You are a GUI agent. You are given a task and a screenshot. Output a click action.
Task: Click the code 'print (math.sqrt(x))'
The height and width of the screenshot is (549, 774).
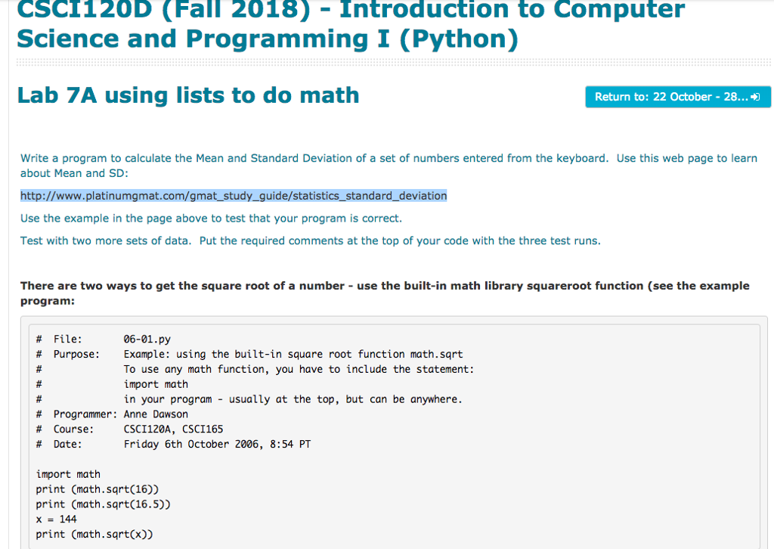click(x=94, y=534)
